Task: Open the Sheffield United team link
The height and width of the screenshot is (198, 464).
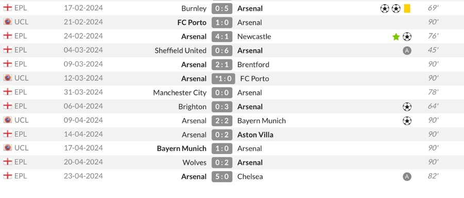Action: (180, 51)
